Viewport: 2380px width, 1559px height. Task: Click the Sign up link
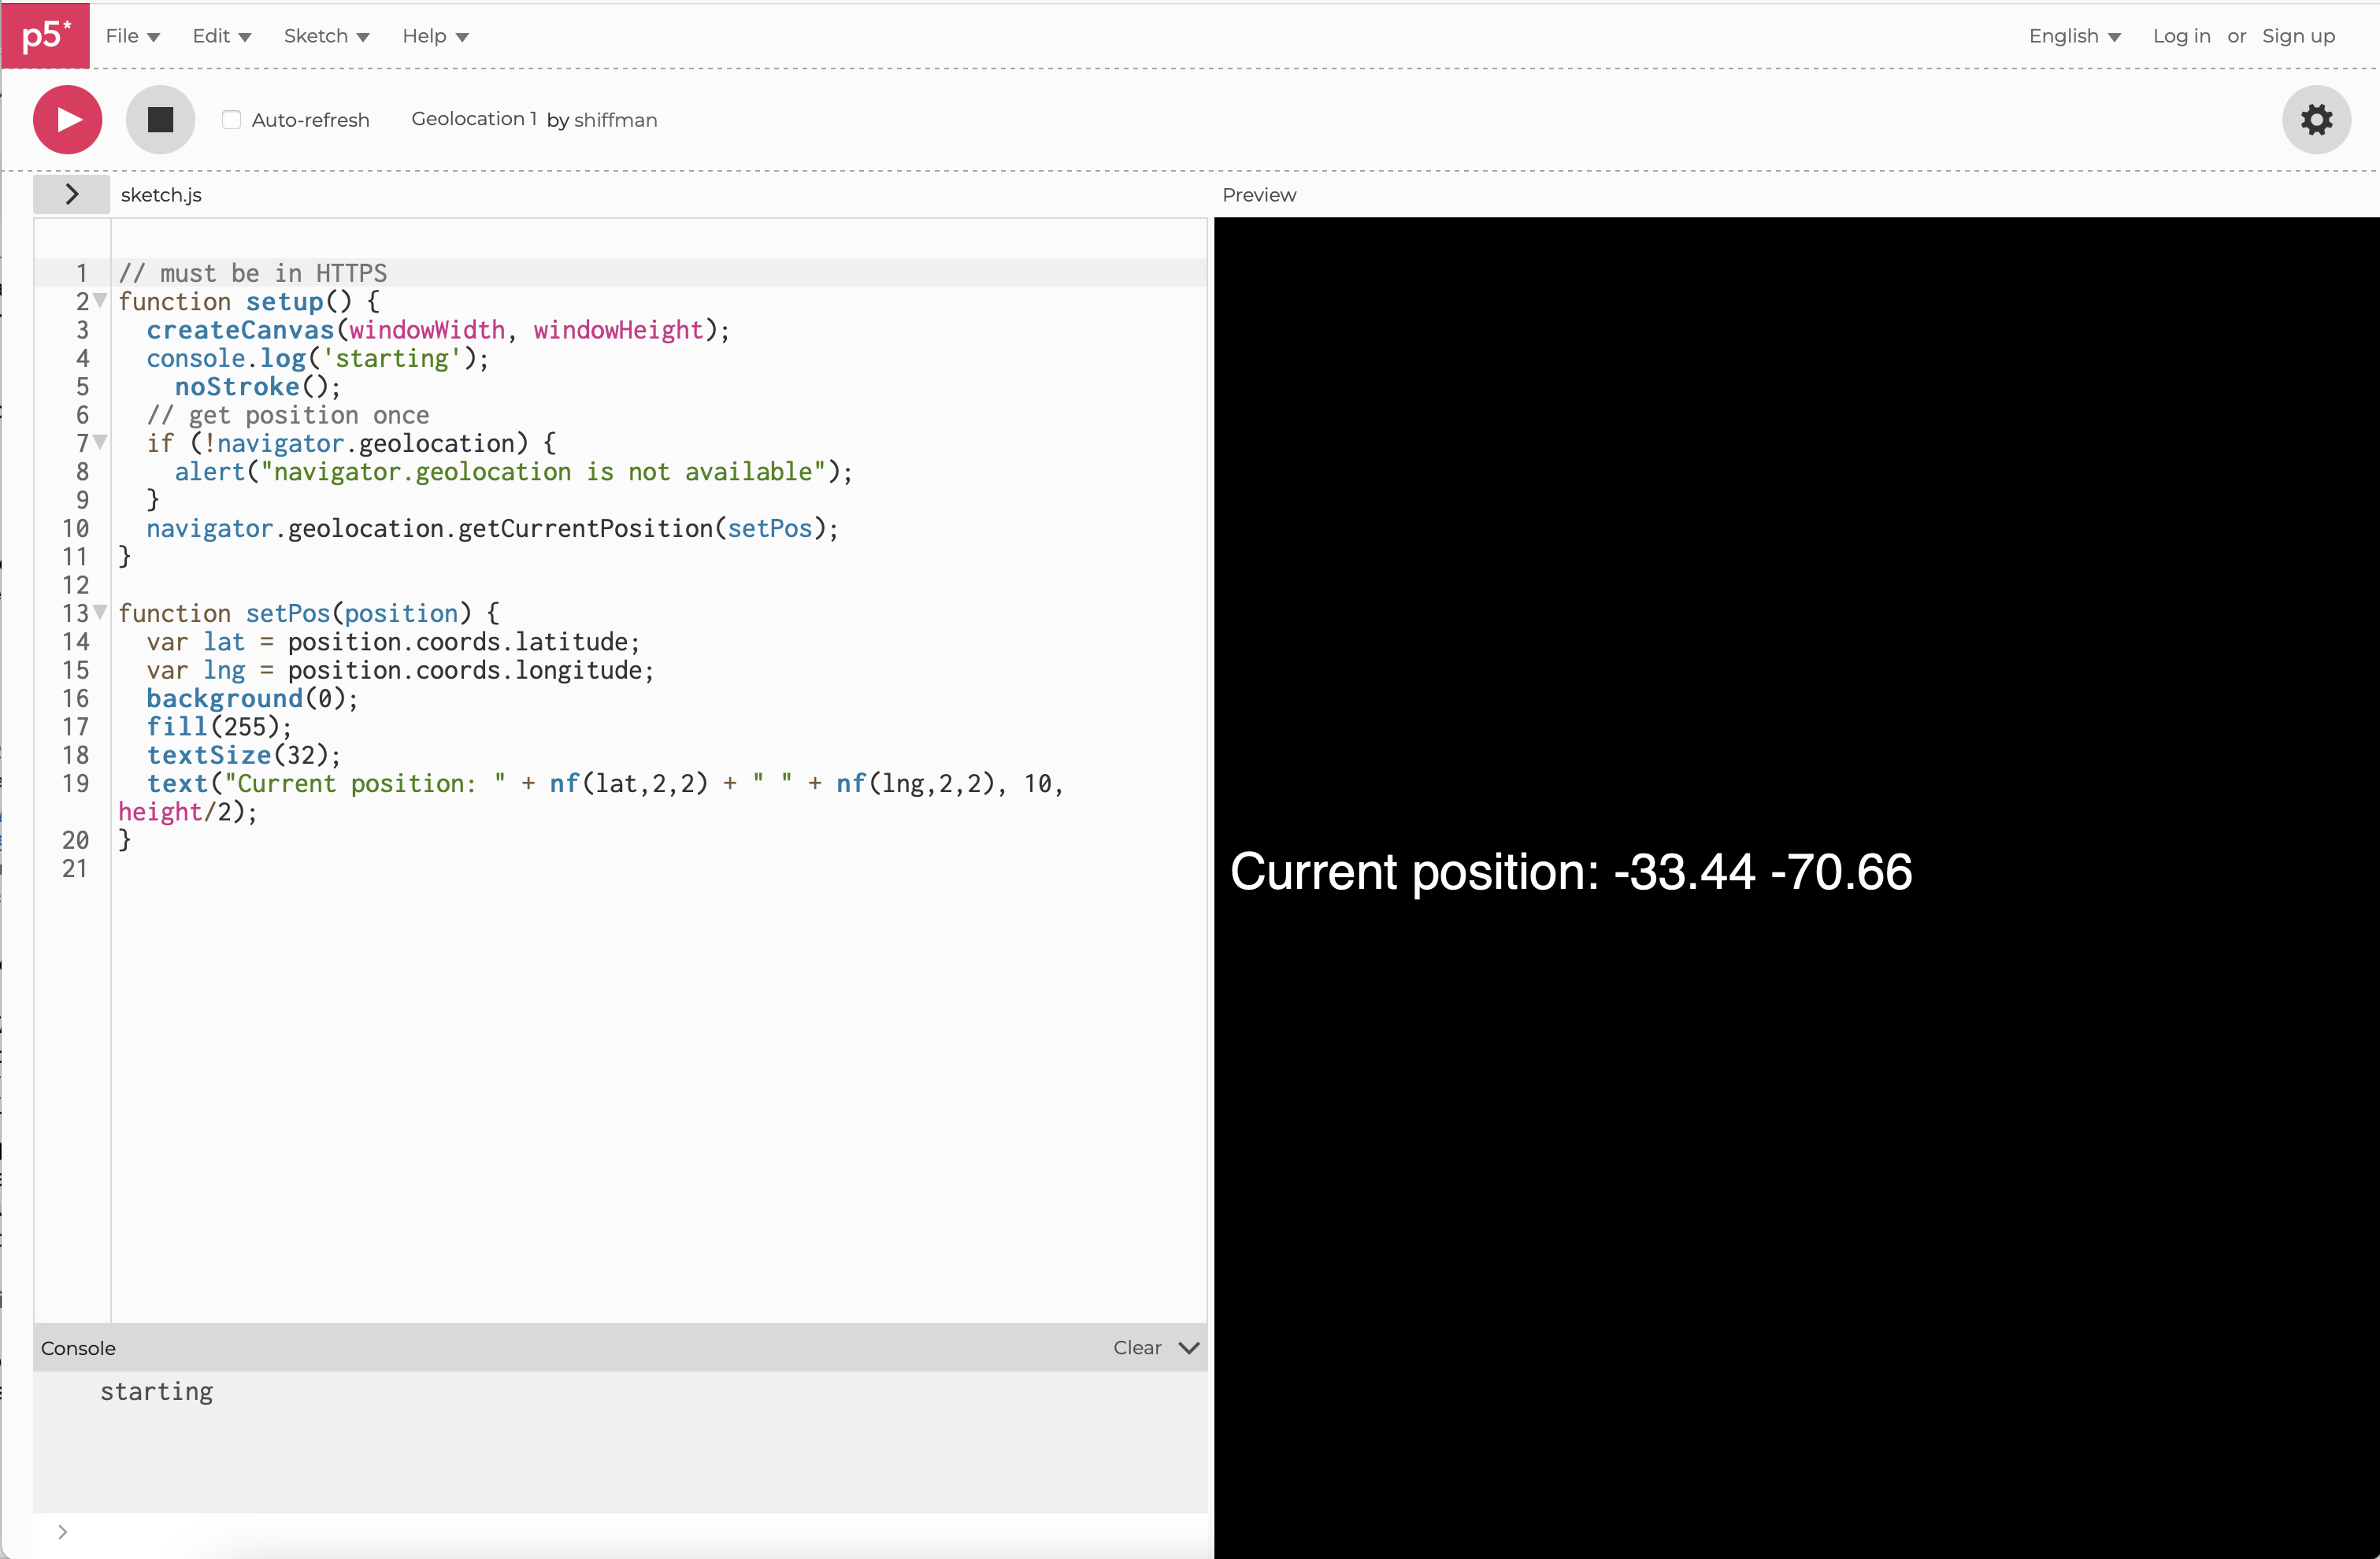(2297, 35)
